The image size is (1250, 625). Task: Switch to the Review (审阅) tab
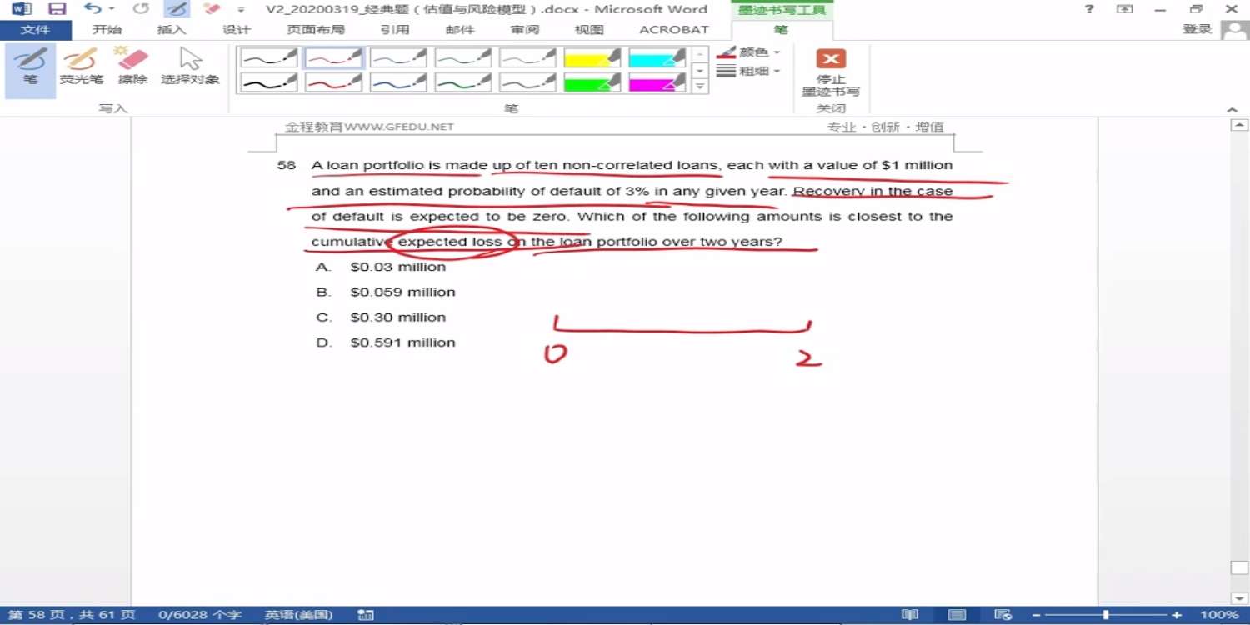pyautogui.click(x=525, y=30)
